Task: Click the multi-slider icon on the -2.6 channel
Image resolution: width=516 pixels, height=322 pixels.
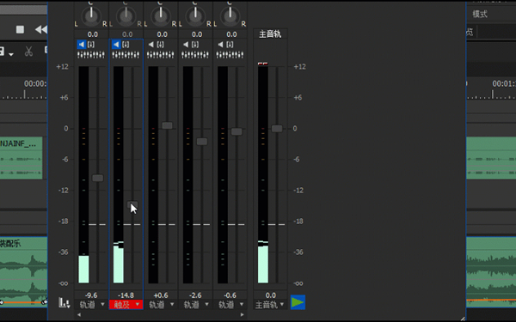Action: pos(195,55)
